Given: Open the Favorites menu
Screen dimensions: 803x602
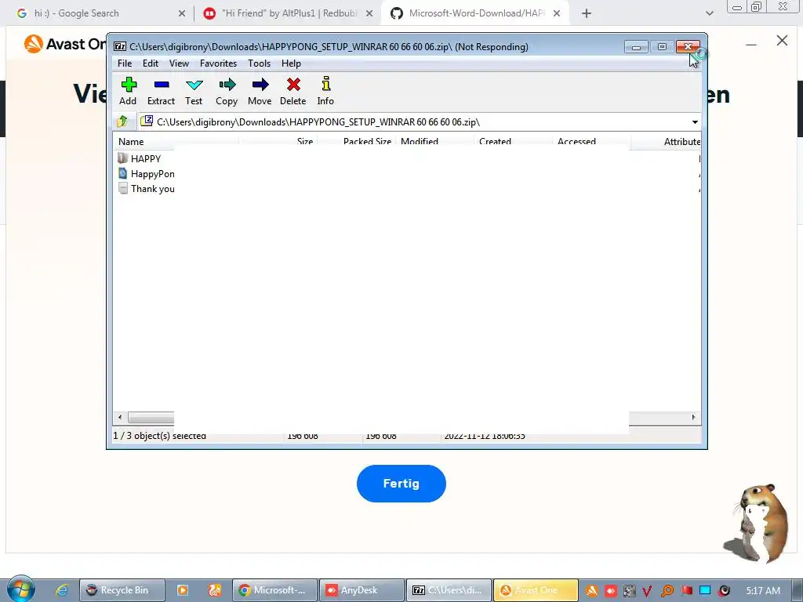Looking at the screenshot, I should [x=218, y=63].
